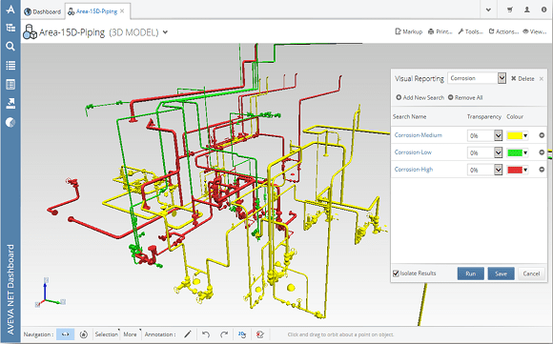Open the Tools menu

(x=470, y=31)
